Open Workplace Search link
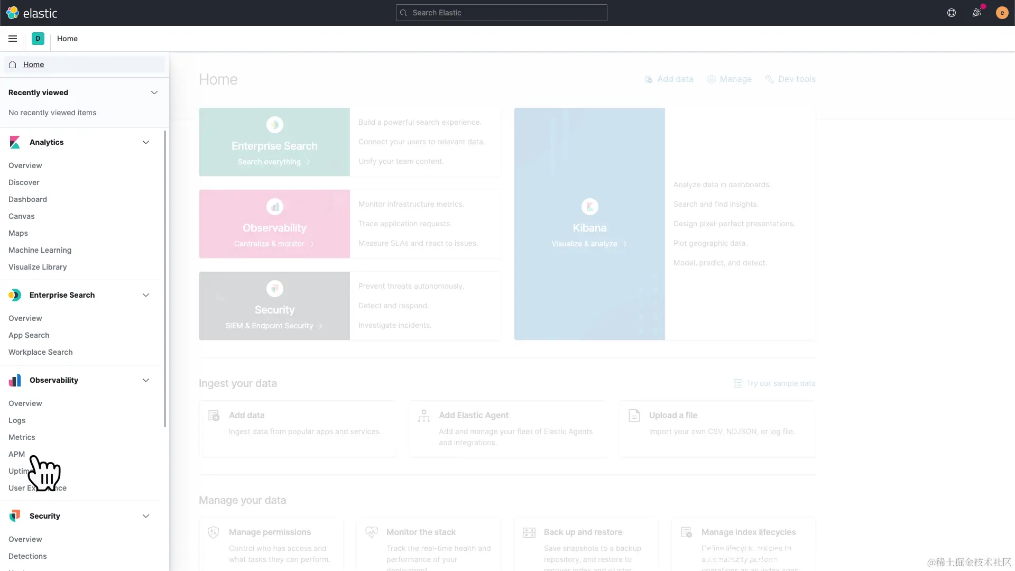Screen dimensions: 1015x571 [x=40, y=352]
